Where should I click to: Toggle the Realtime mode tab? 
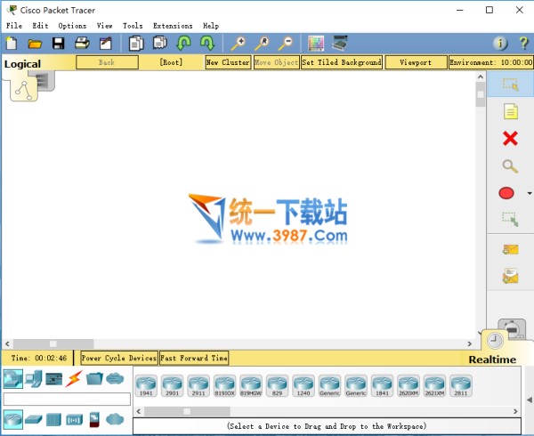click(492, 359)
